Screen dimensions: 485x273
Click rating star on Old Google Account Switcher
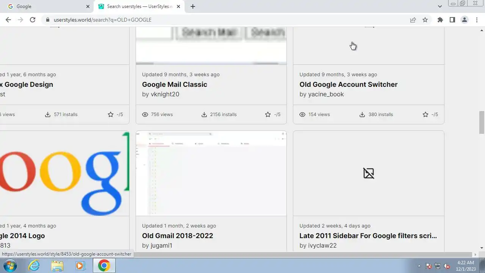(426, 114)
